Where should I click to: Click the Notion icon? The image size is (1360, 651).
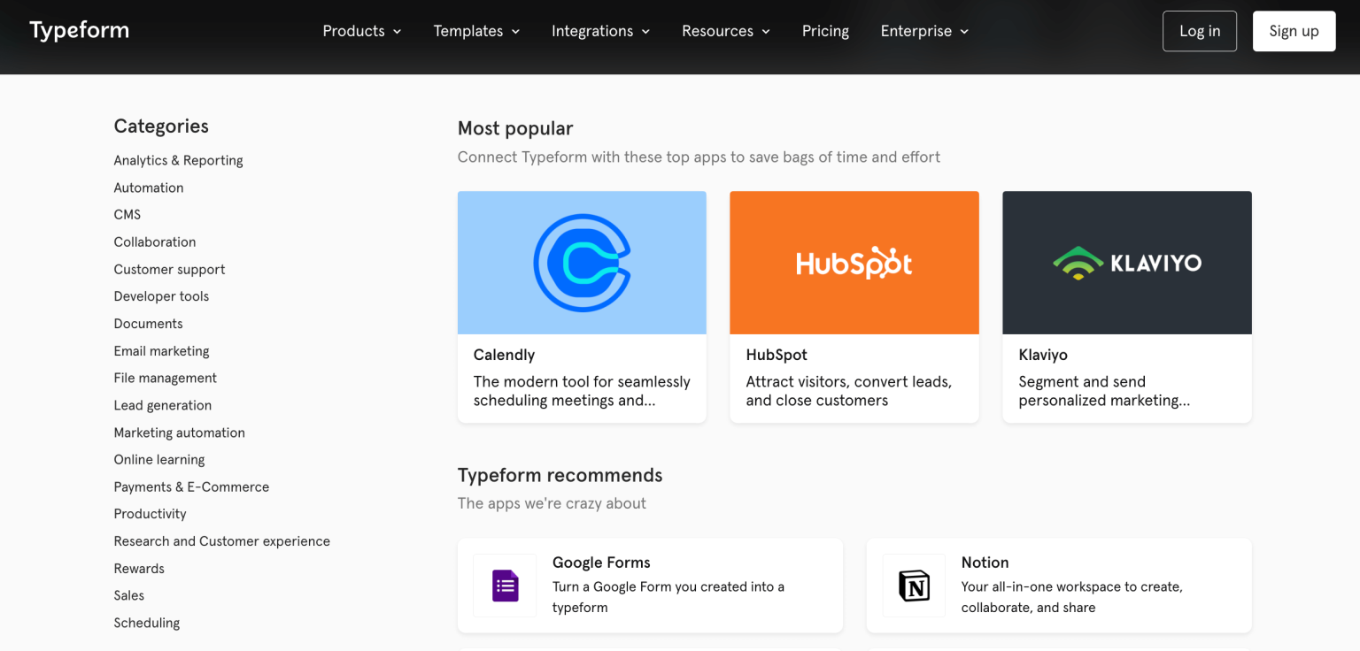913,586
